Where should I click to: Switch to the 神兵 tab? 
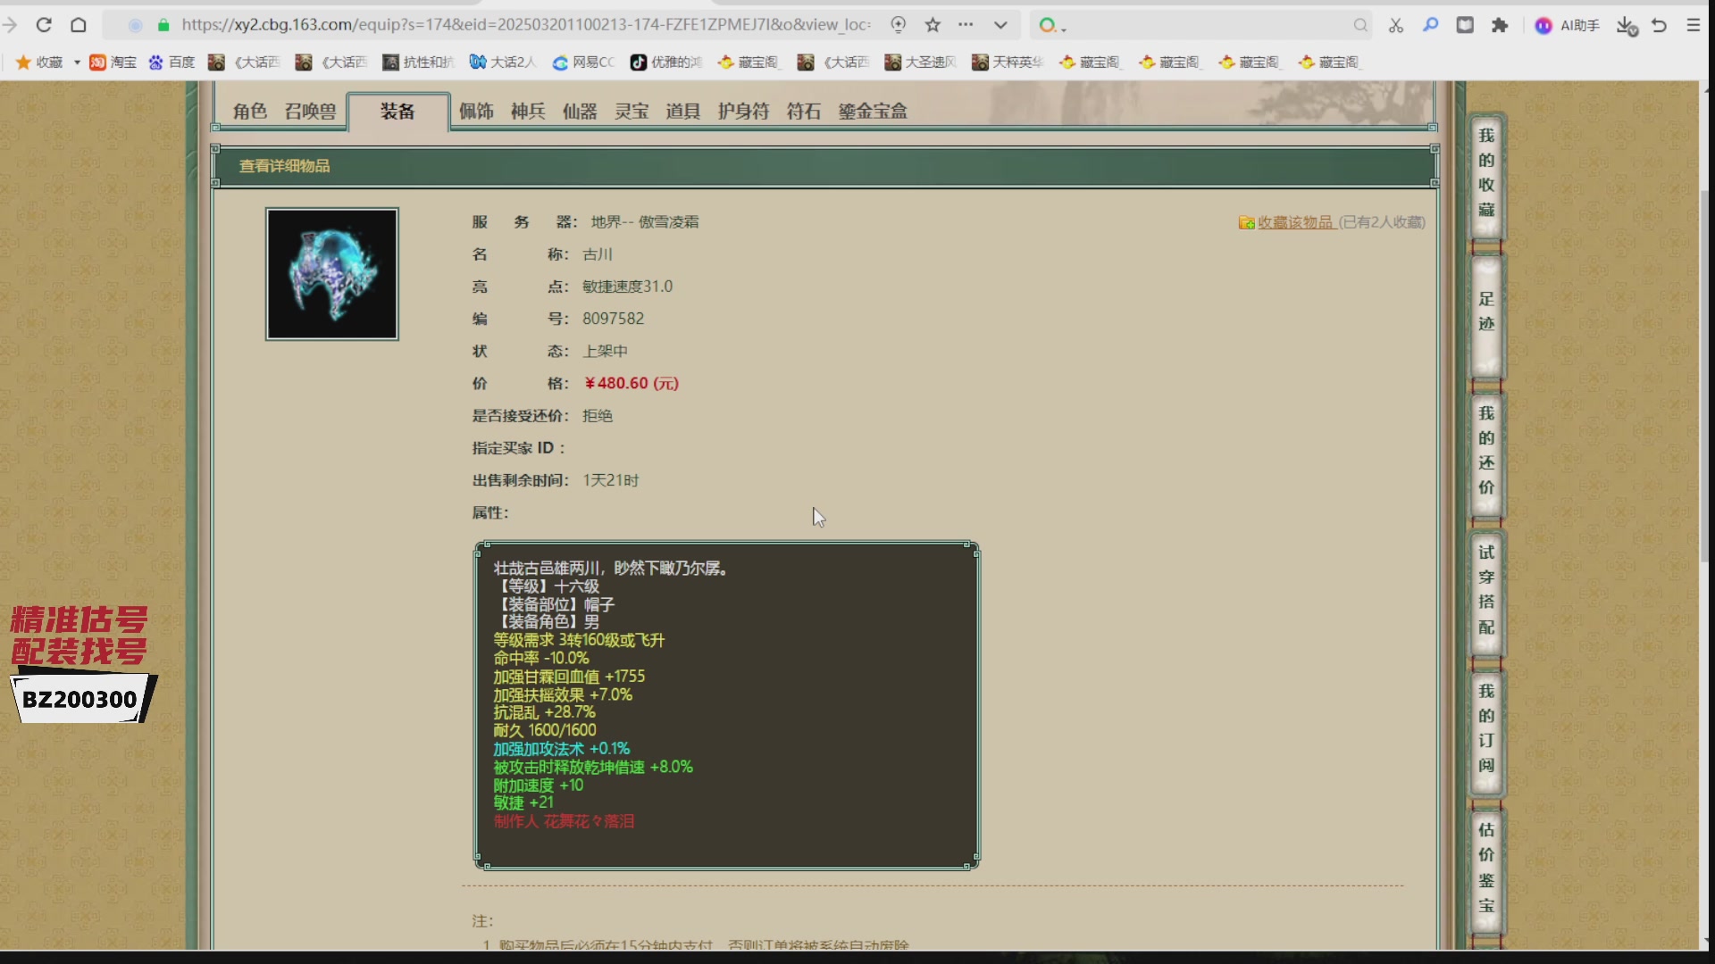pyautogui.click(x=528, y=111)
